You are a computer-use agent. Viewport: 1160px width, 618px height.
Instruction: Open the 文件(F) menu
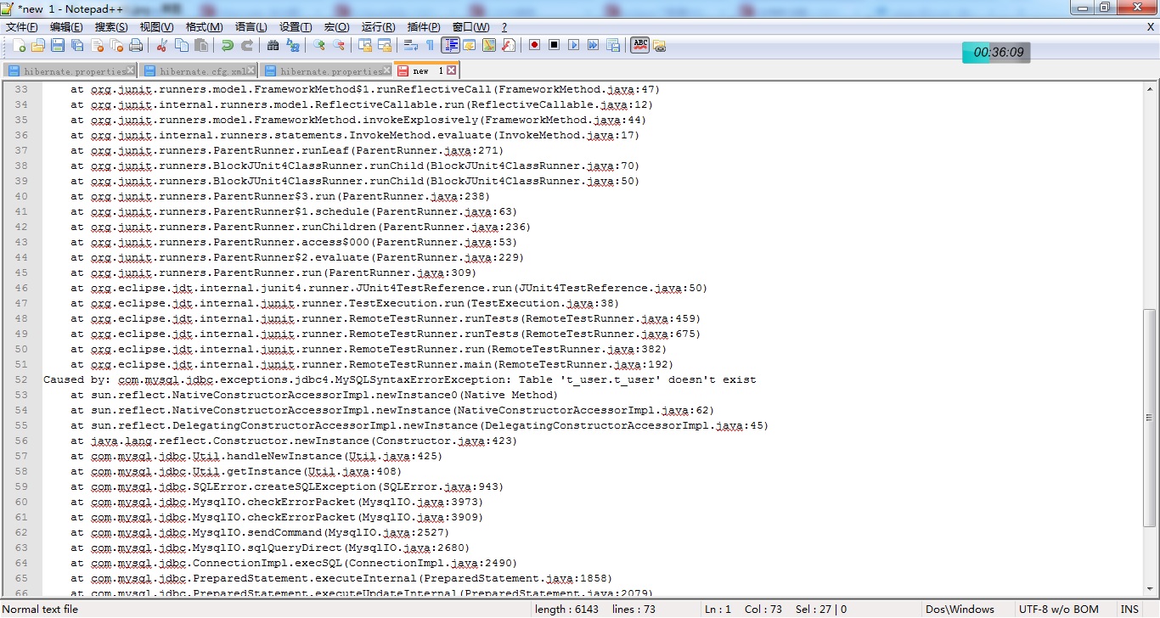click(21, 27)
